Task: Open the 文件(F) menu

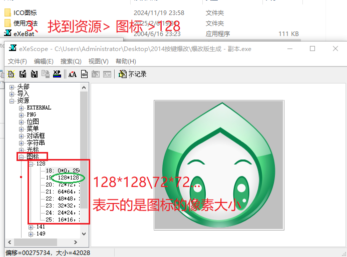Action: point(18,61)
